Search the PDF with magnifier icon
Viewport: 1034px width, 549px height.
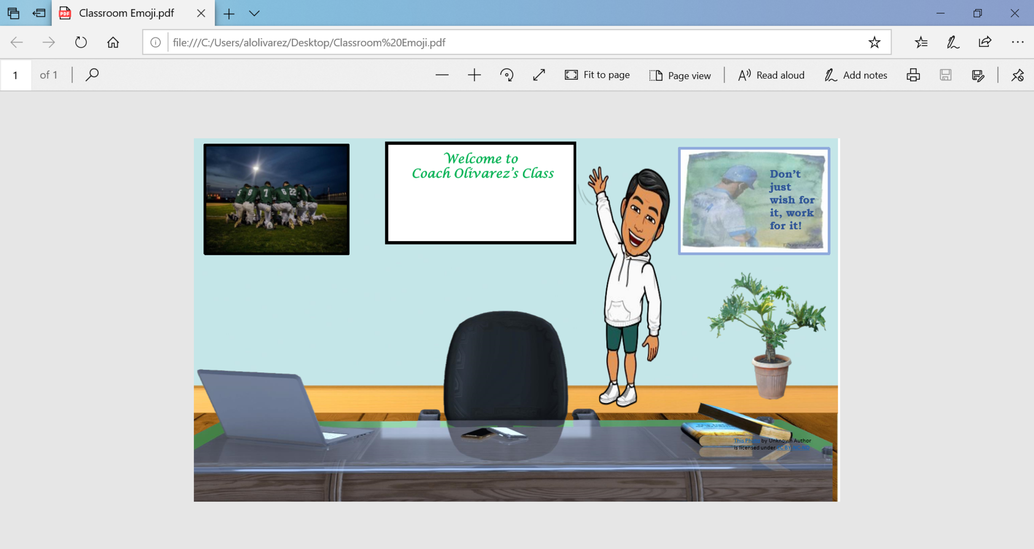[92, 75]
